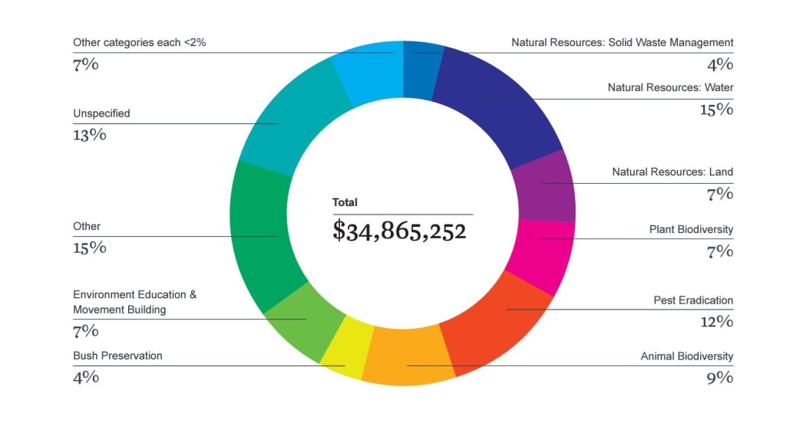
Task: Click the 7% value under Natural Resources: Land
Action: (720, 194)
